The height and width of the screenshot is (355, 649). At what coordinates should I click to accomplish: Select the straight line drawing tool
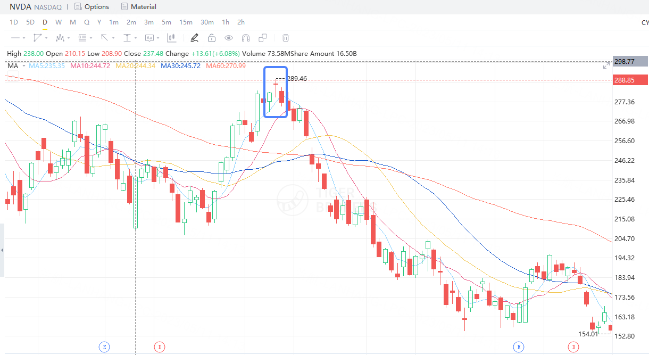tap(15, 38)
